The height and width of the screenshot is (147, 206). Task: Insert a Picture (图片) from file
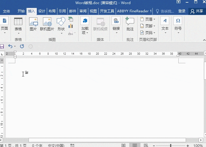33,24
